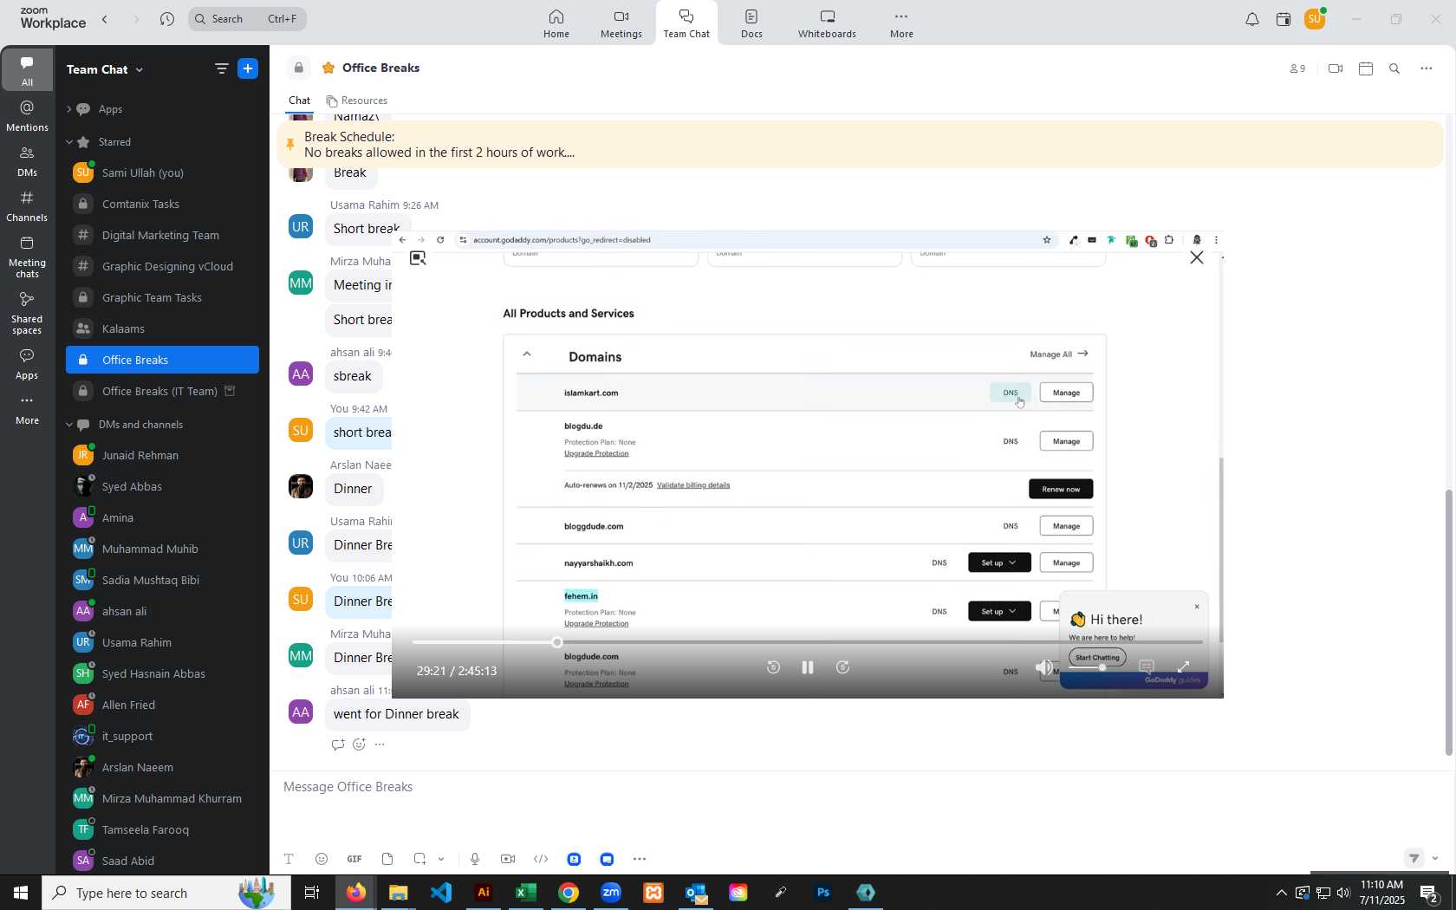Open Shared spaces in sidebar
1456x910 pixels.
[x=27, y=313]
